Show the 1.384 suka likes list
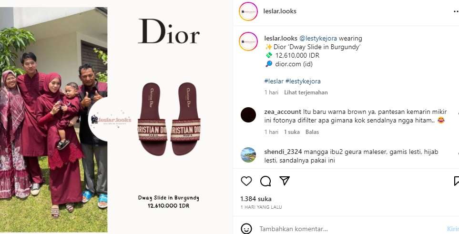The width and height of the screenshot is (459, 234). (256, 199)
